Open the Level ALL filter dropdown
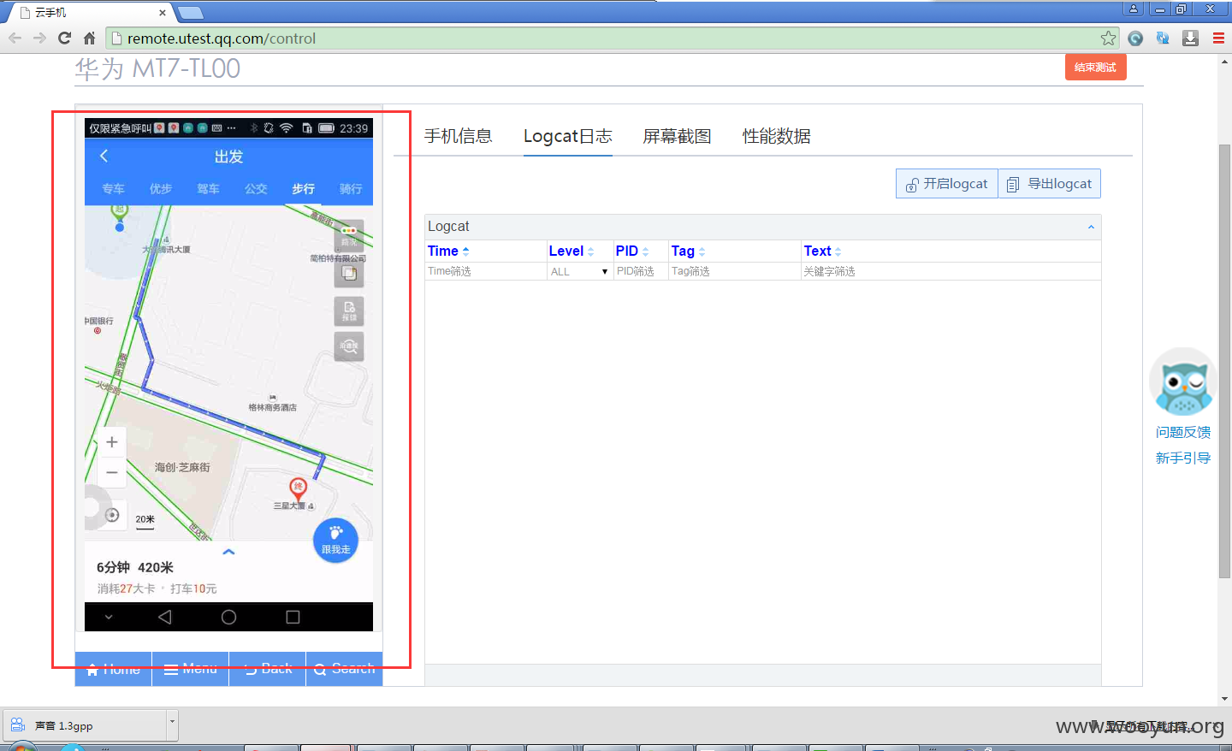 coord(579,271)
